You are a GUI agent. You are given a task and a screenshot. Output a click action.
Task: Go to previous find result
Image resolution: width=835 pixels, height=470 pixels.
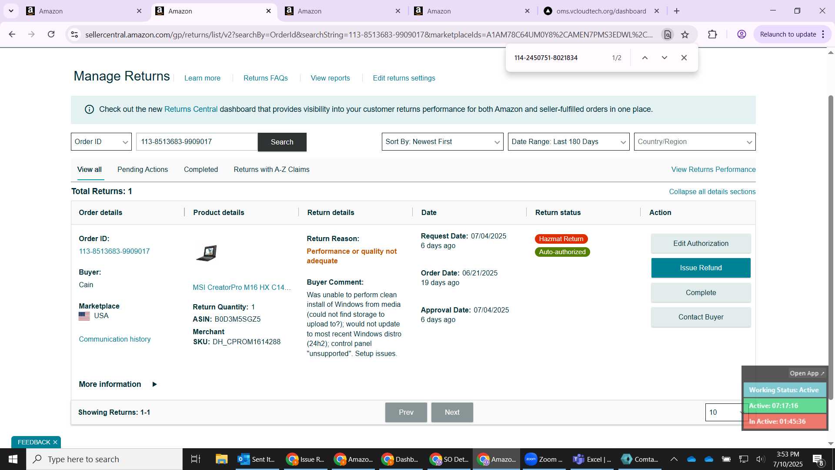(645, 57)
